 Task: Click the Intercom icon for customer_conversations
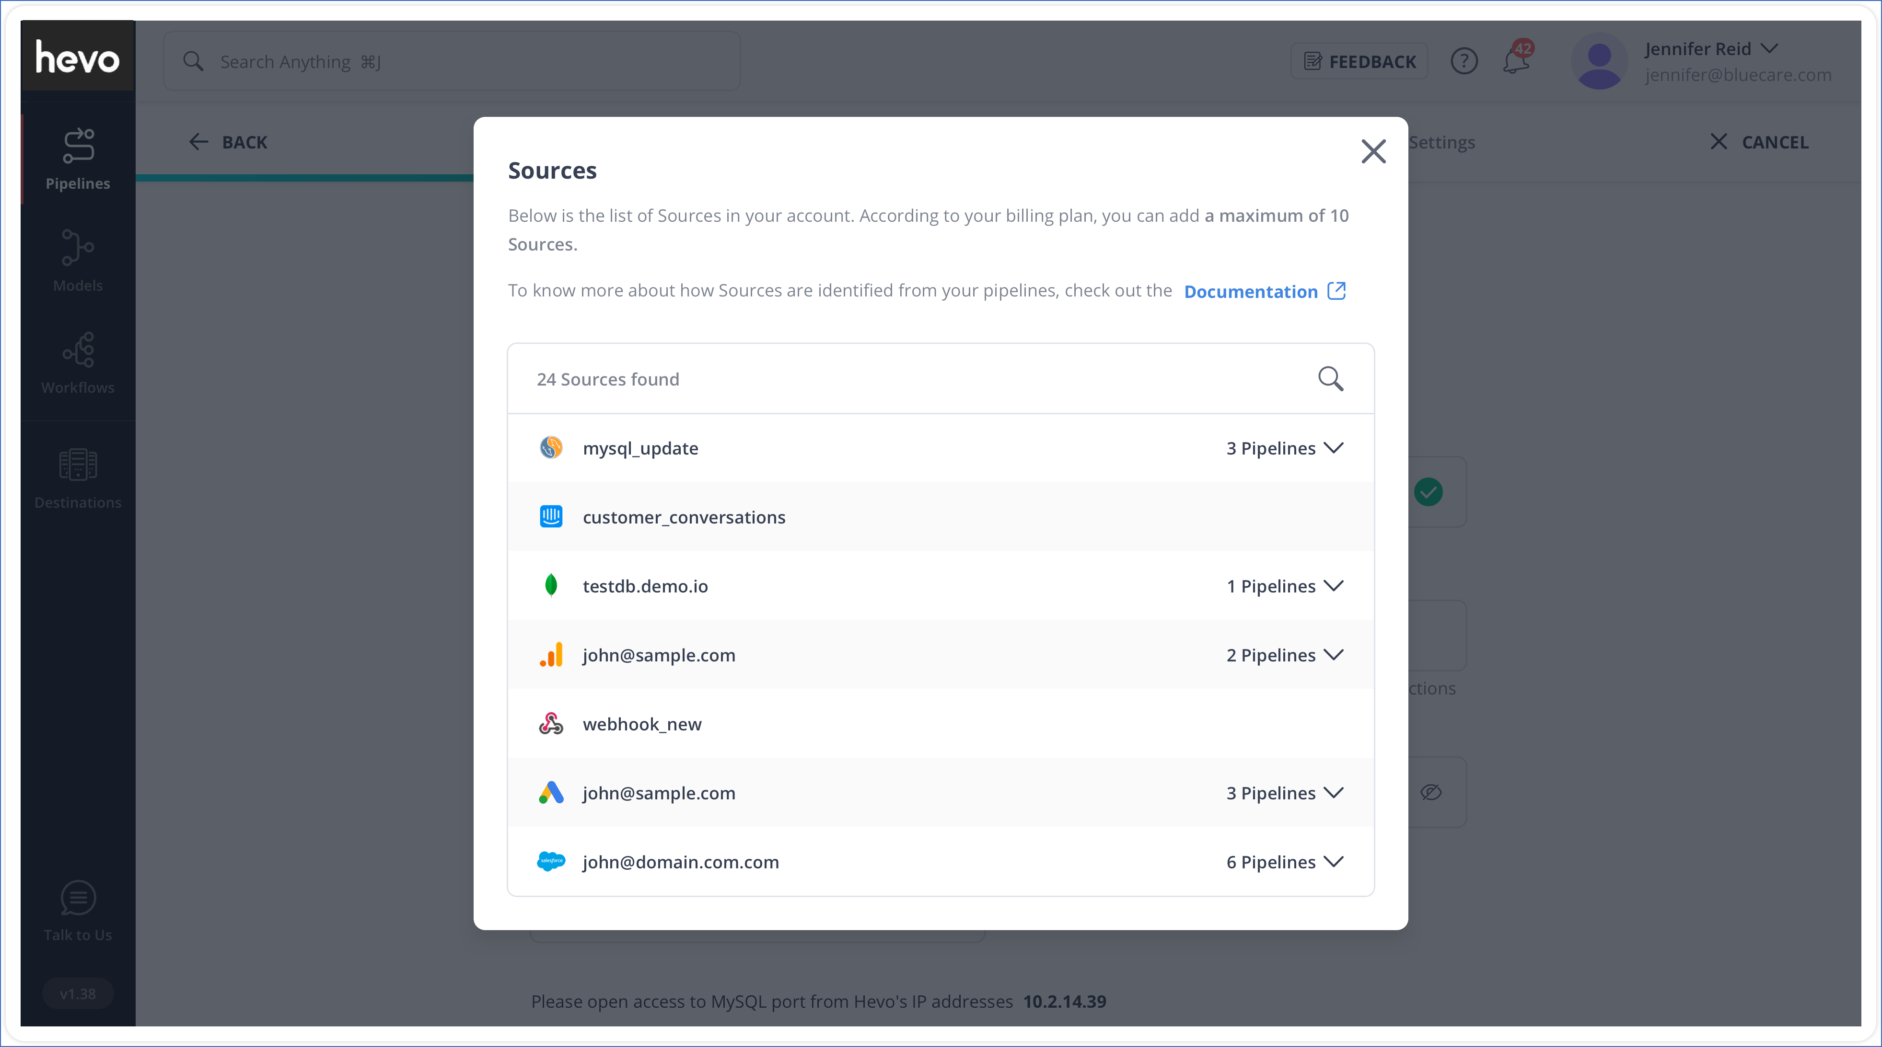coord(551,516)
